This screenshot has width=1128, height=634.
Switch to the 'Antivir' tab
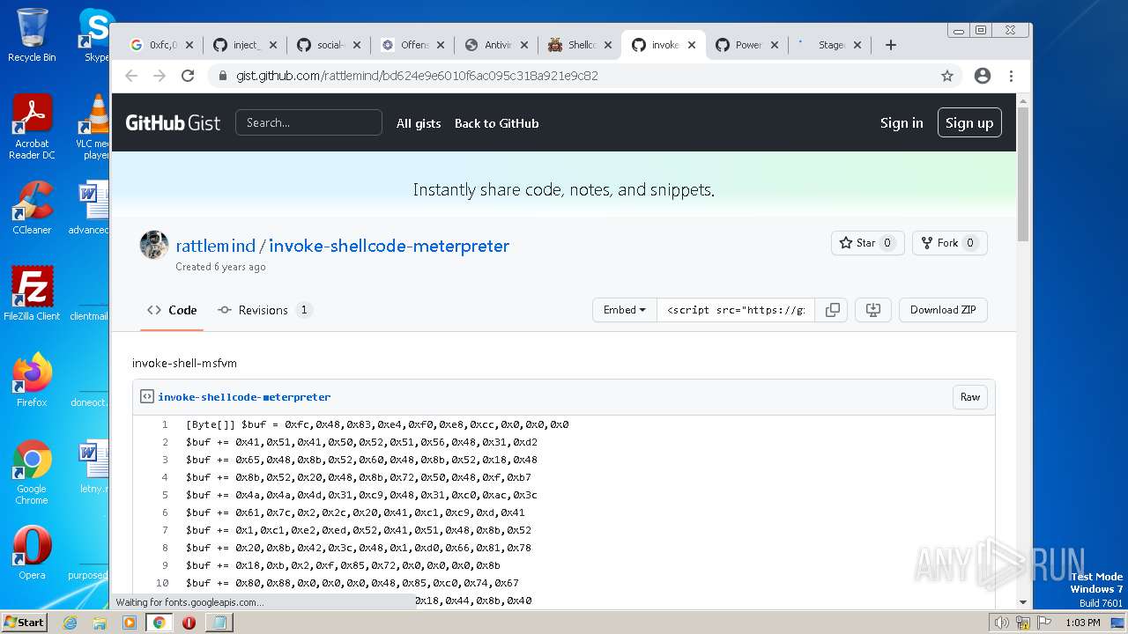(496, 45)
